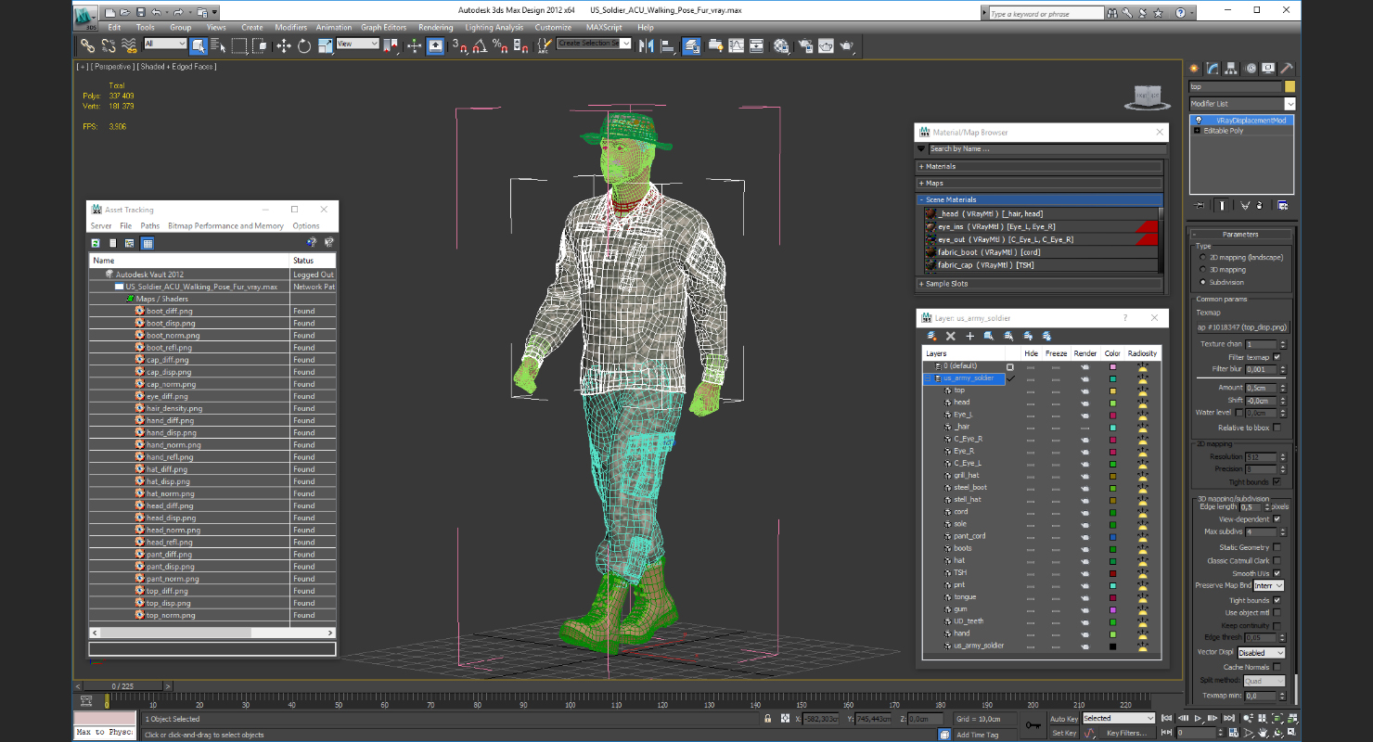Activate the Select and Rotate tool
Screen dimensions: 1373x742
(x=303, y=45)
